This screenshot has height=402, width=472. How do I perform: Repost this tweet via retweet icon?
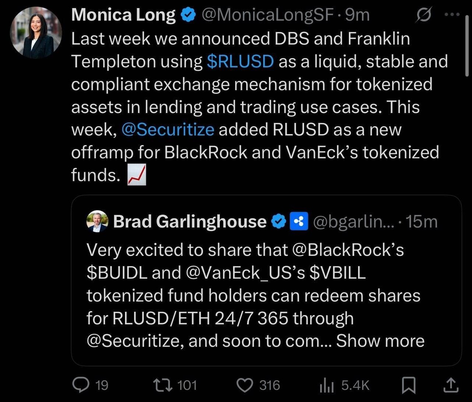[x=163, y=385]
